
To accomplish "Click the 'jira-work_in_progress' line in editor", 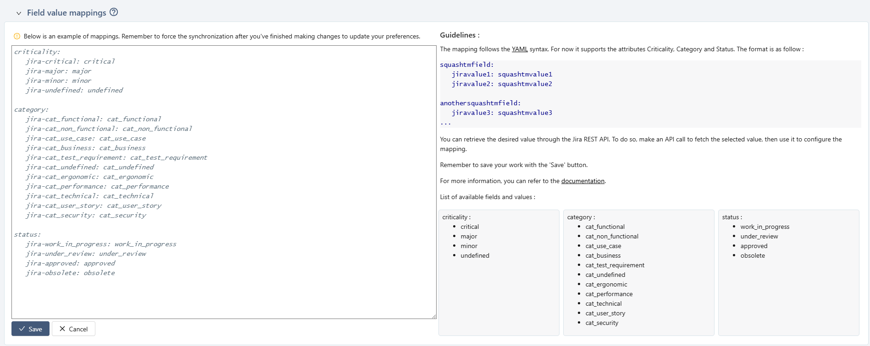I will click(101, 244).
